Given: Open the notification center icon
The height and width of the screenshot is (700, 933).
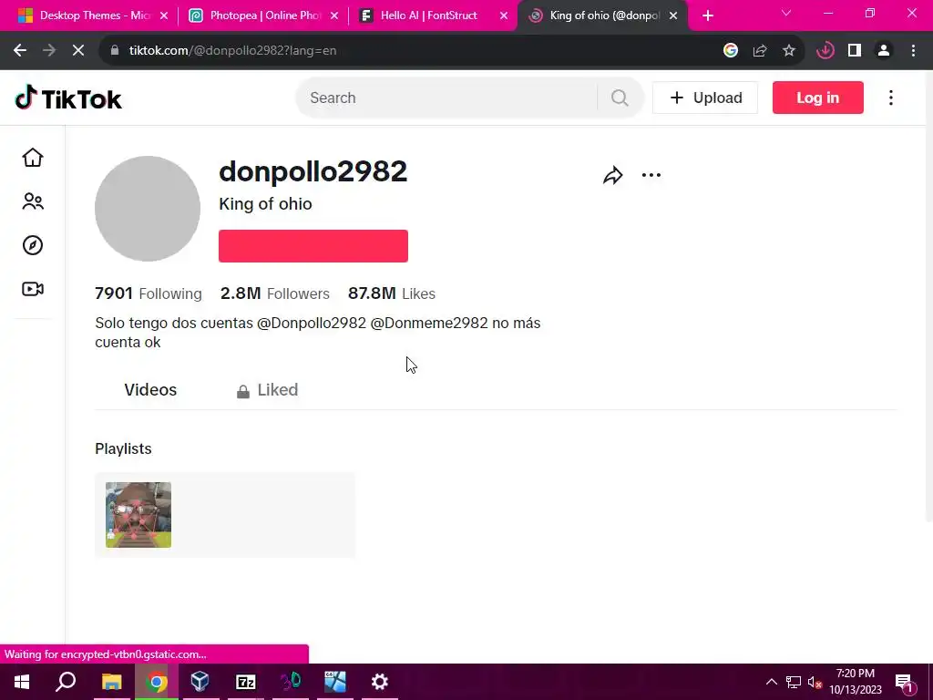Looking at the screenshot, I should click(x=904, y=683).
